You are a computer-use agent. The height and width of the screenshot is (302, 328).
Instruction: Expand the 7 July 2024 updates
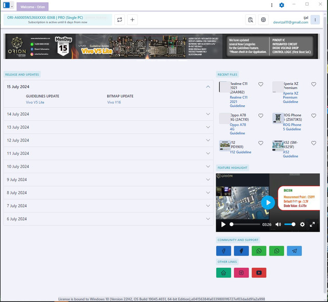[109, 206]
